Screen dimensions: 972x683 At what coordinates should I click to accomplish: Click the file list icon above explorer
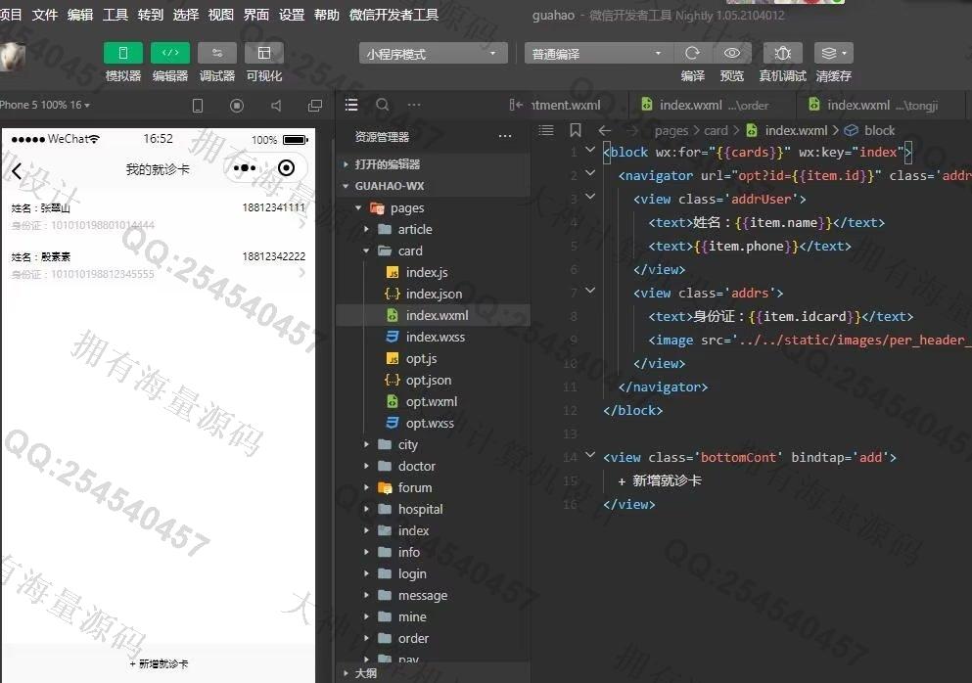click(x=351, y=105)
